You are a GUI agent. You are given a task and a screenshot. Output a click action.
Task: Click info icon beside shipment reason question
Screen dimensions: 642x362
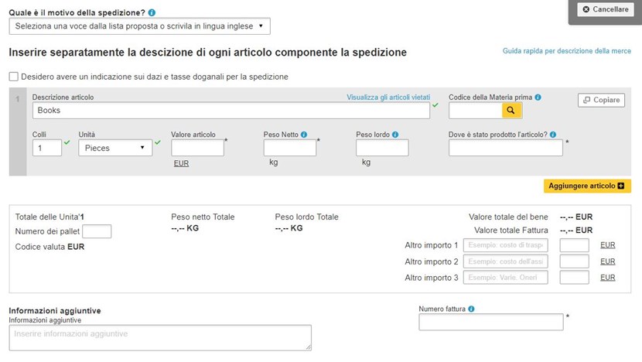[152, 13]
